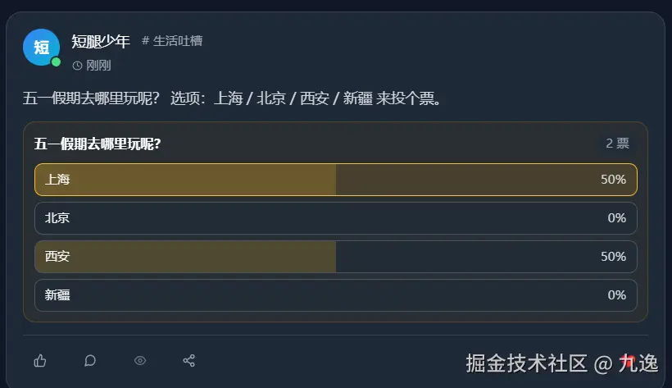The height and width of the screenshot is (388, 672).
Task: Click the poll title 五一假期去哪里玩呢?
Action: click(x=98, y=144)
